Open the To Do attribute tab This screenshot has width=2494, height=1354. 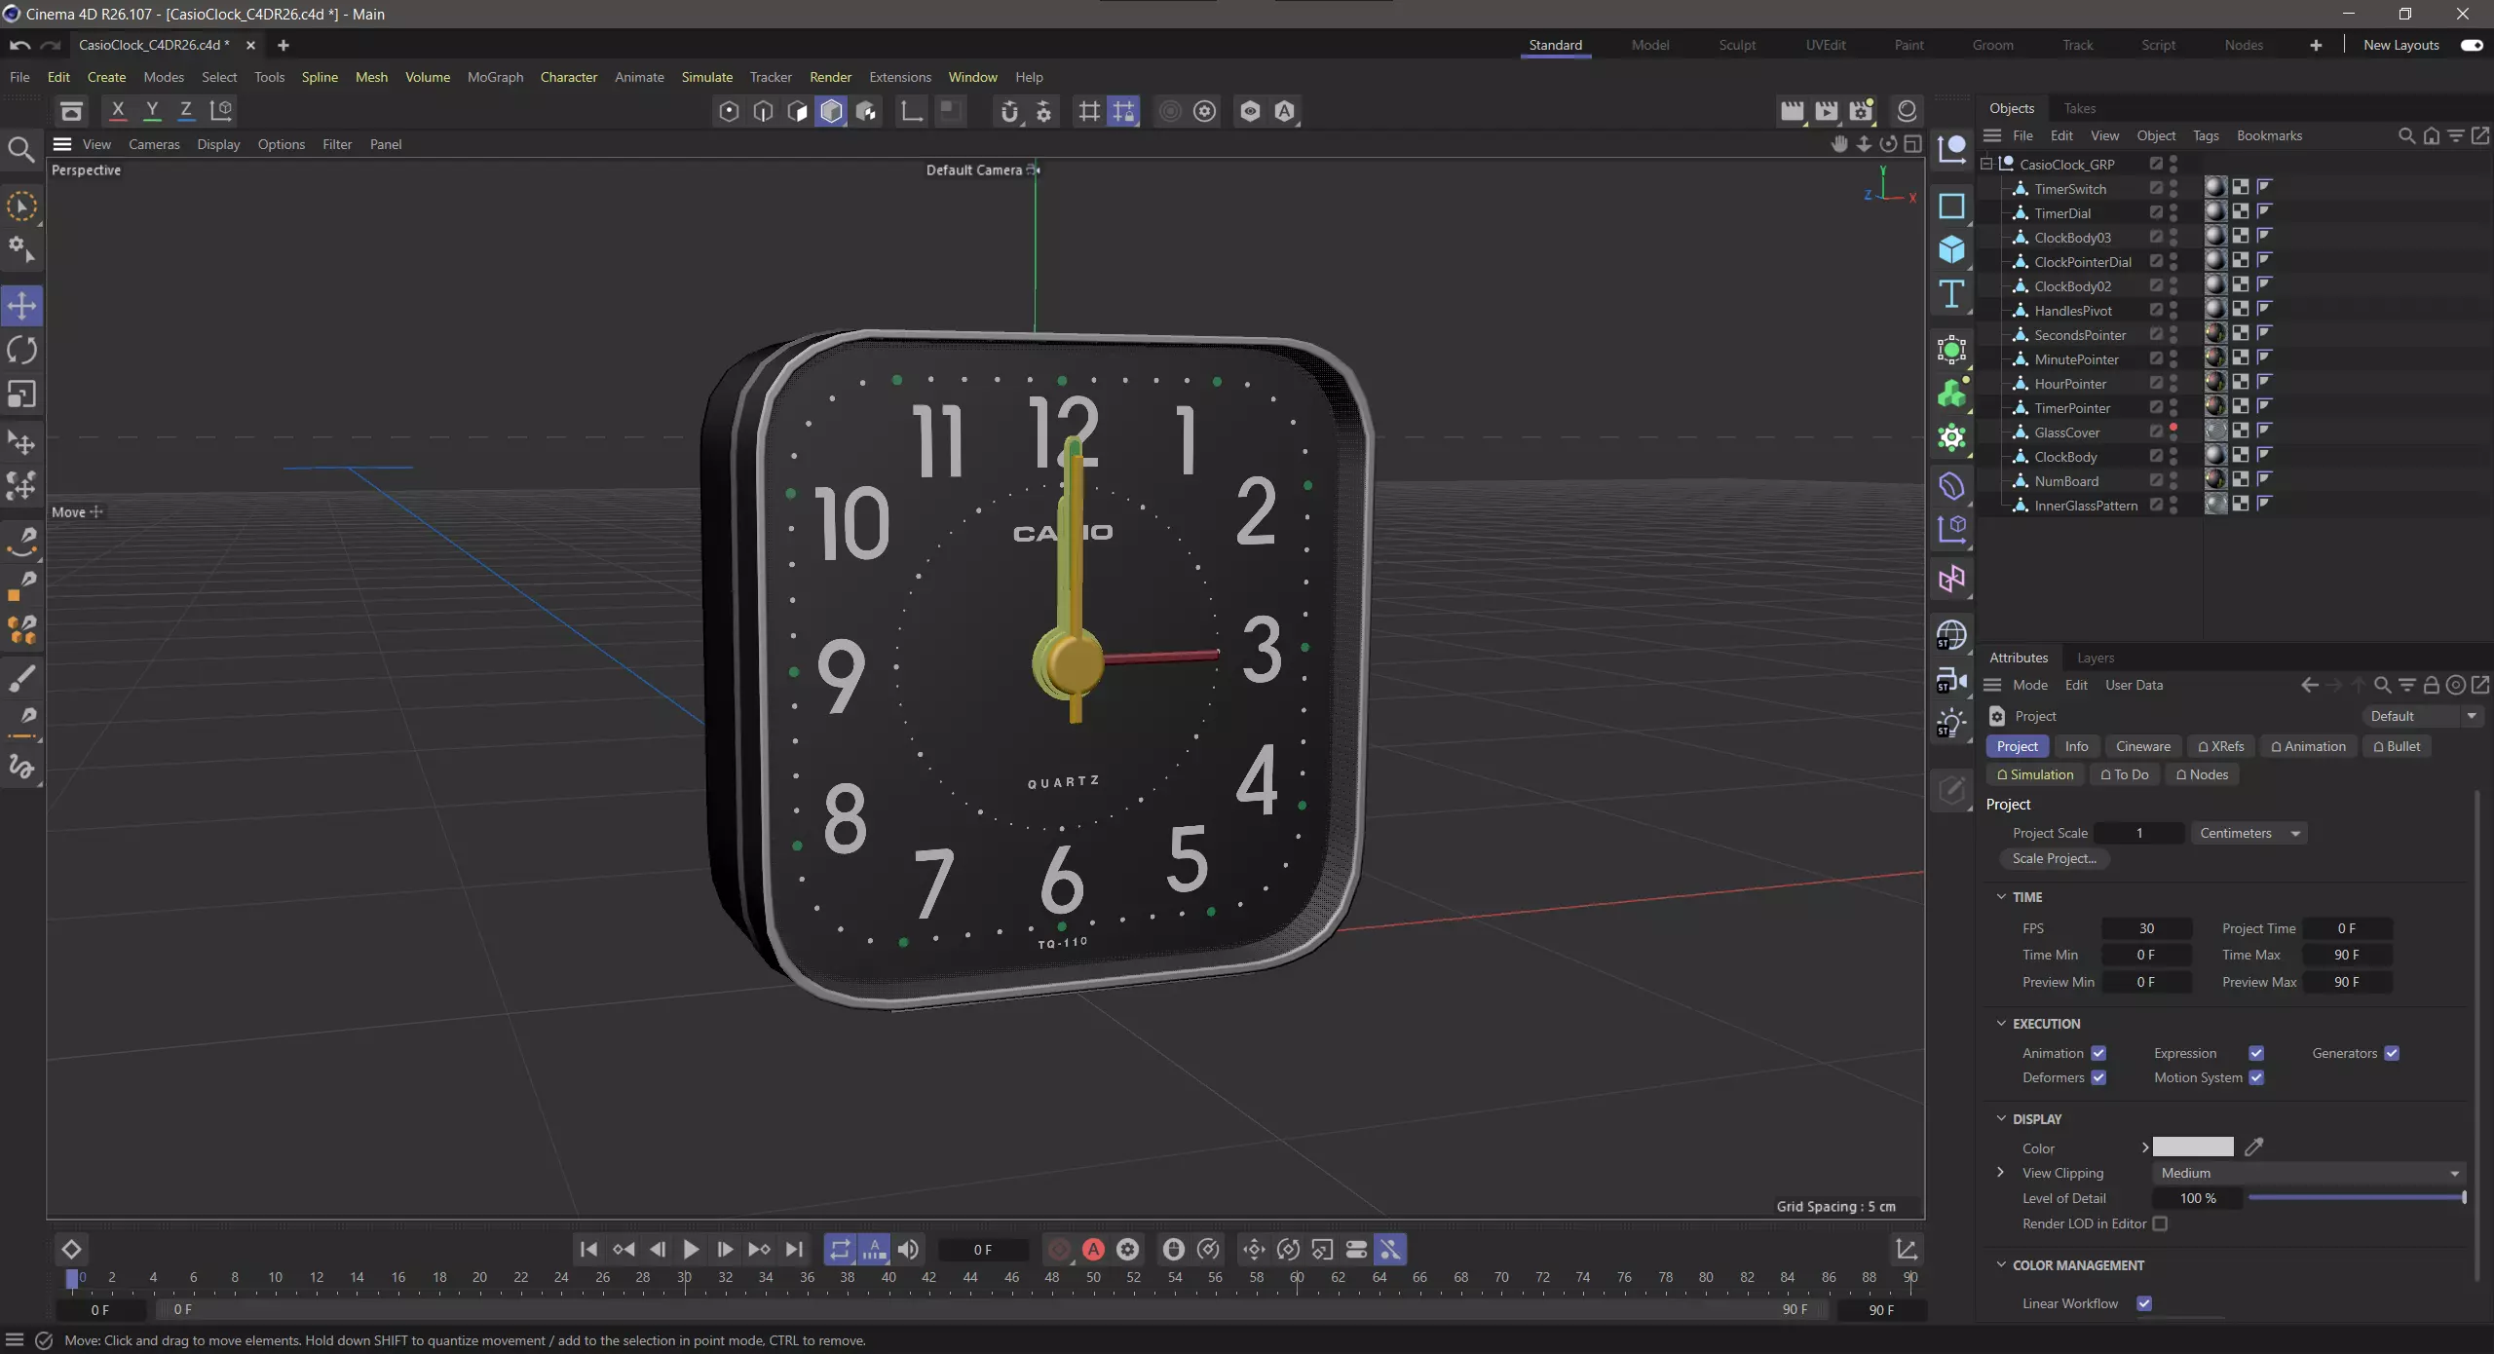click(x=2125, y=775)
